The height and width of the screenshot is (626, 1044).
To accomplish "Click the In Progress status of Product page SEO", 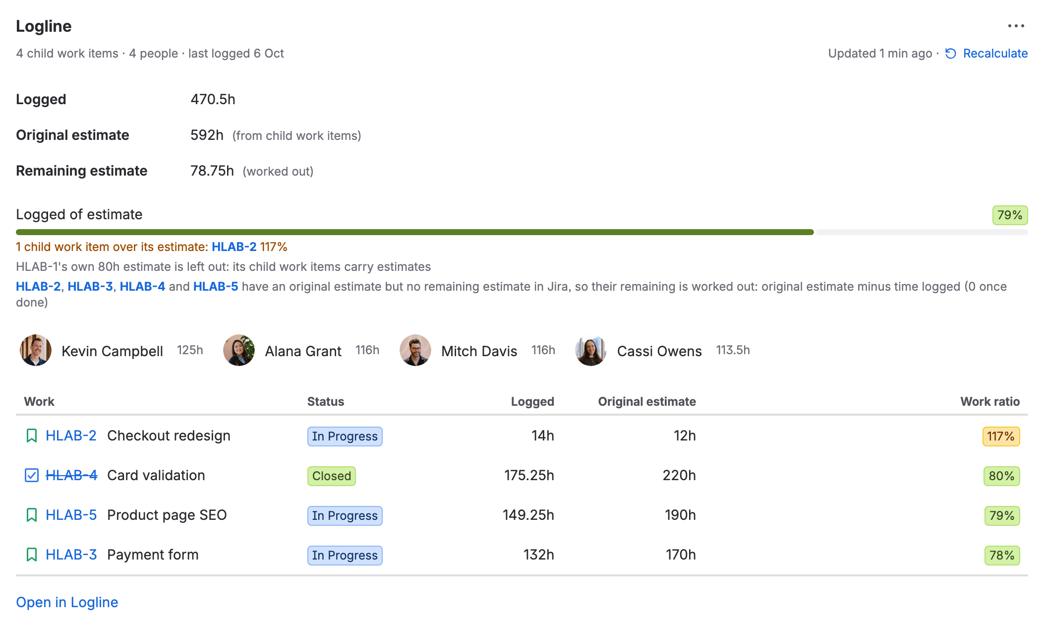I will coord(345,516).
